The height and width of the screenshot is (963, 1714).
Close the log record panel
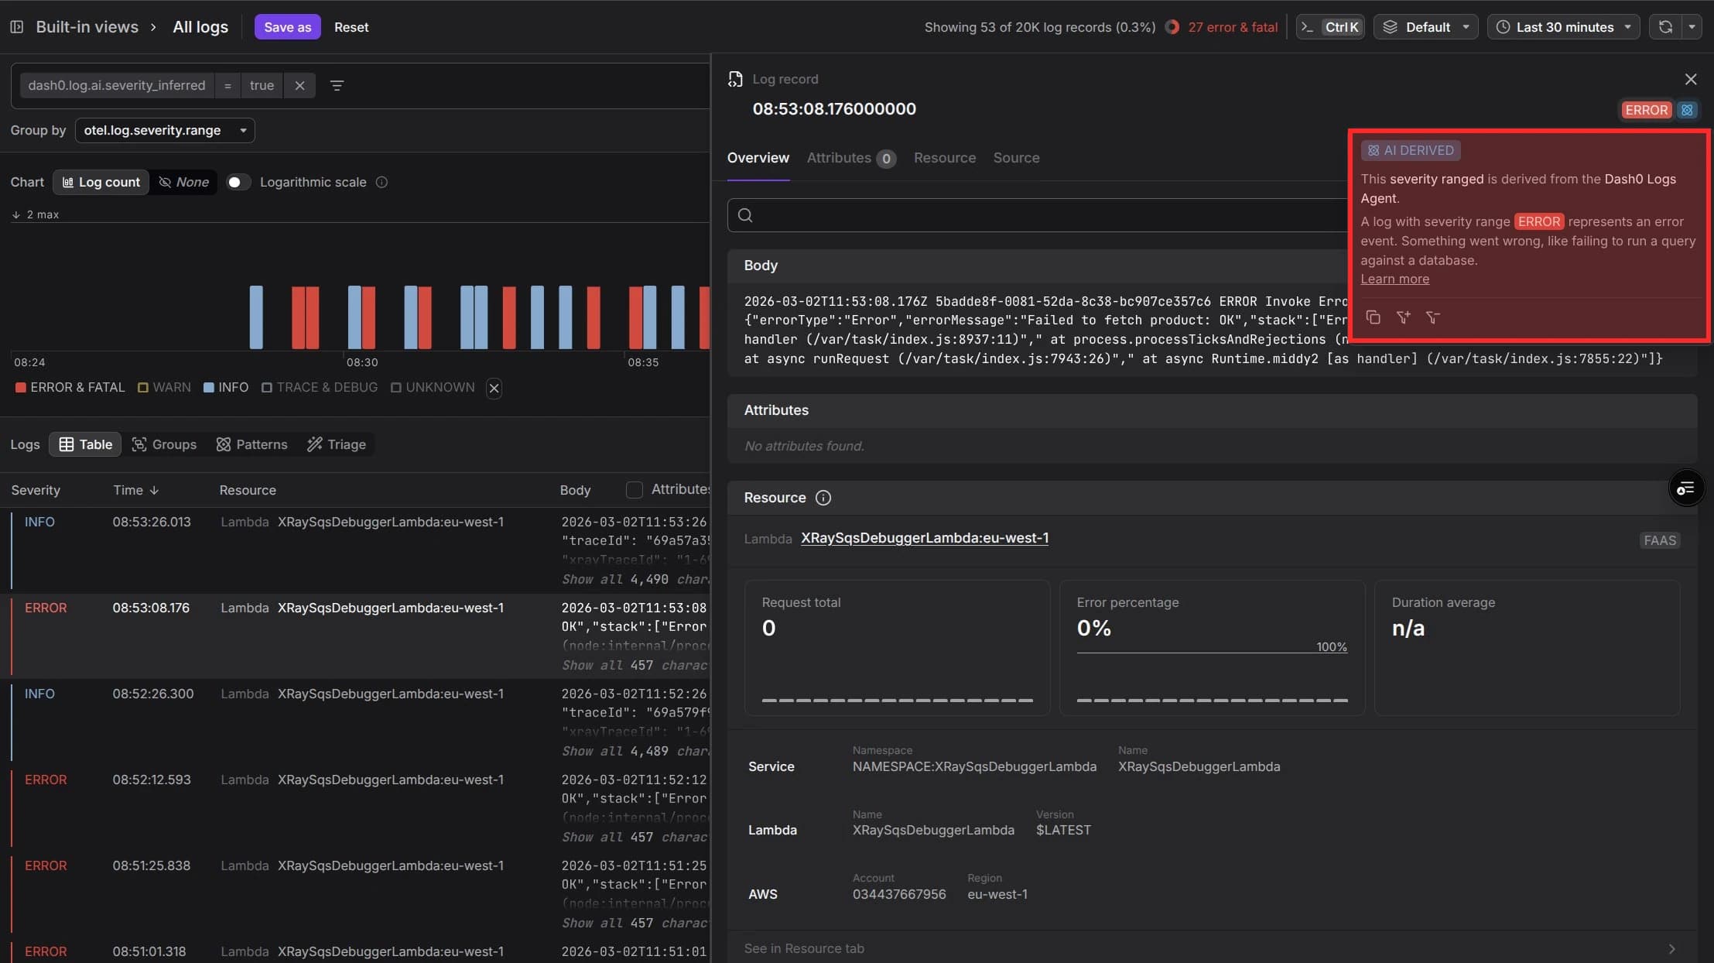(1691, 79)
